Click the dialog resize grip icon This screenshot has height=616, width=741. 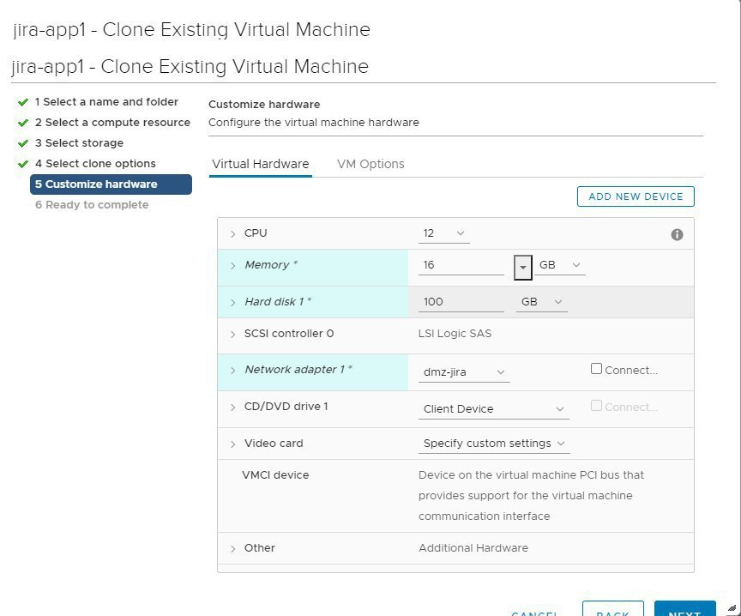(x=732, y=609)
